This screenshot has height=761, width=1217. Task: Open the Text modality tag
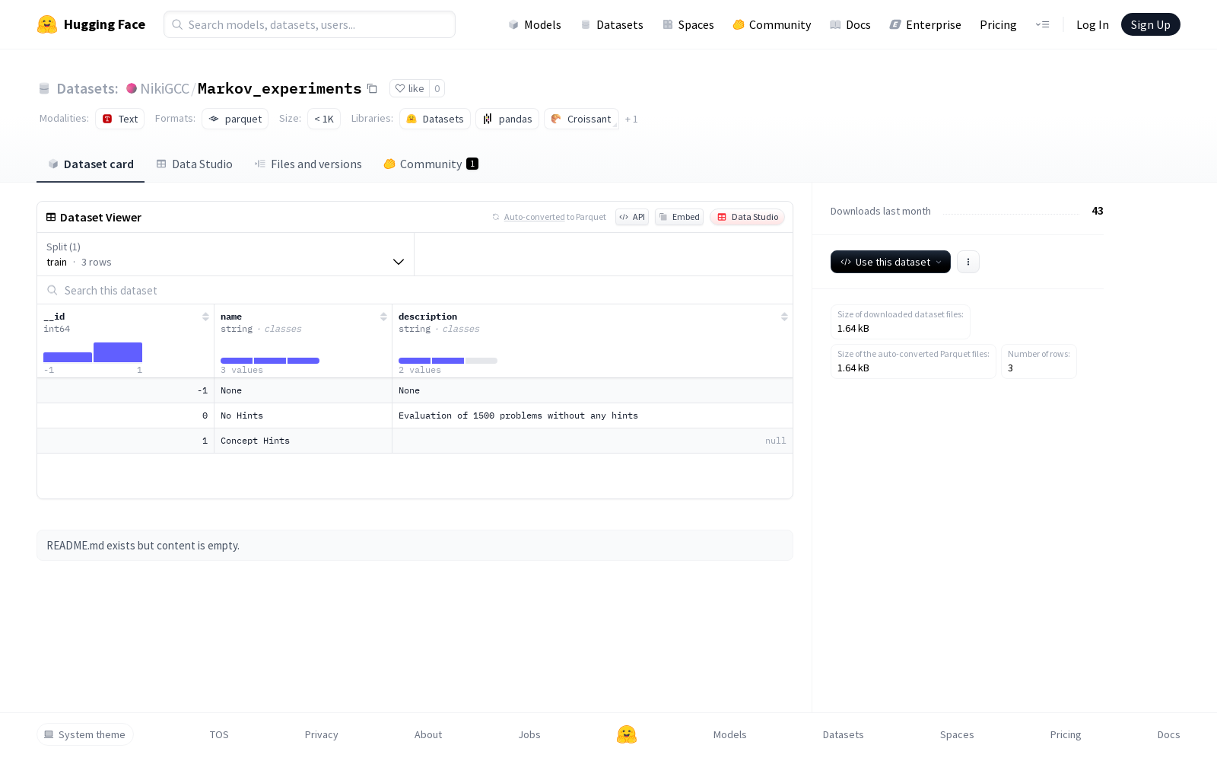pos(120,119)
